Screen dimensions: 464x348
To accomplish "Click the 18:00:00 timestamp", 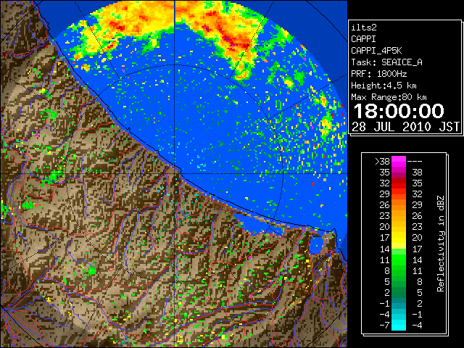I will tap(399, 111).
